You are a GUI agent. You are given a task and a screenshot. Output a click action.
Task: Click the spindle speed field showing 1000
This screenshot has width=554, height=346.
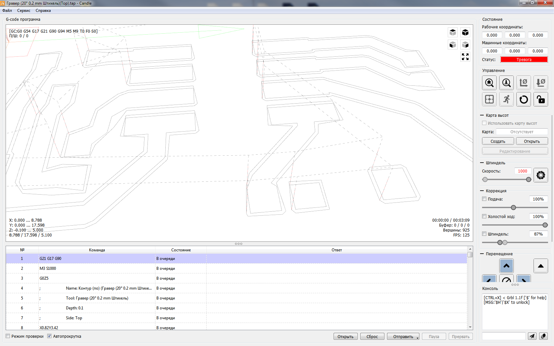pyautogui.click(x=523, y=171)
